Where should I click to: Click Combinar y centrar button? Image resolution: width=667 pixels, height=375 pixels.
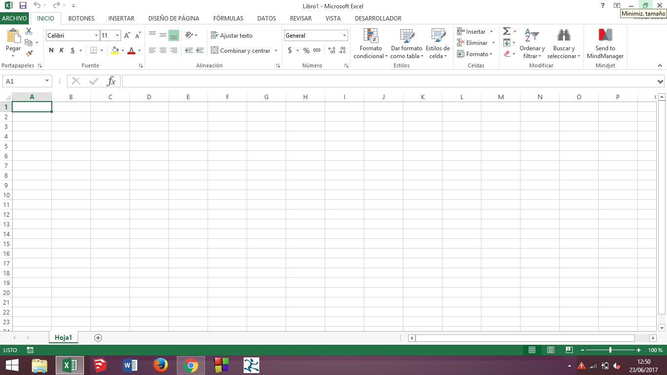point(241,50)
